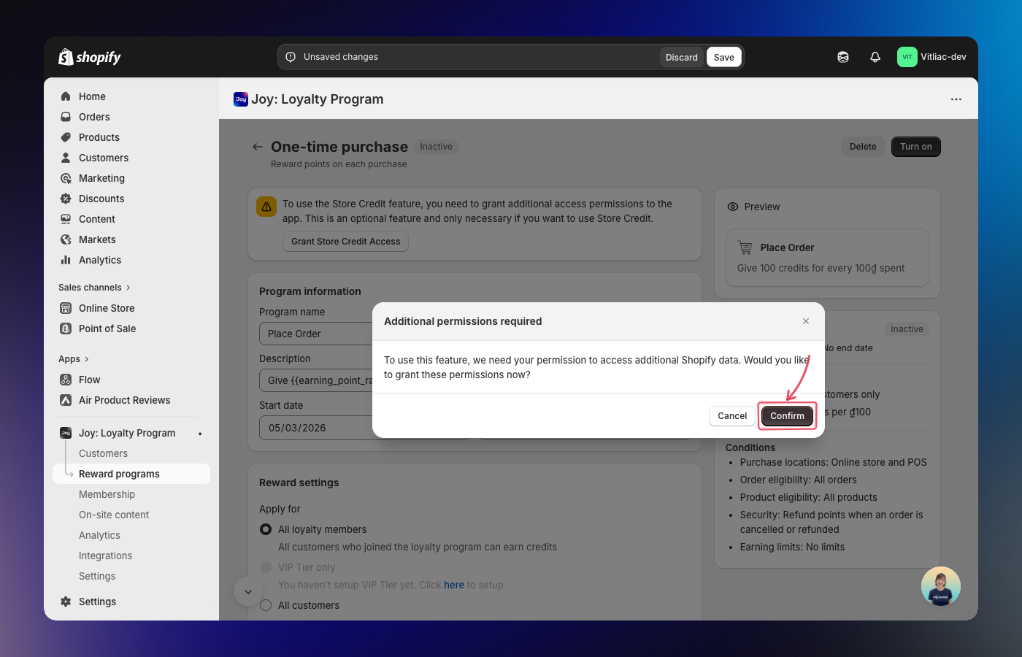
Task: Open Membership in the Joy submenu
Action: tap(107, 494)
